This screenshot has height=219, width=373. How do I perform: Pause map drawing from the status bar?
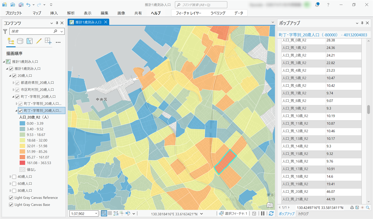point(263,213)
